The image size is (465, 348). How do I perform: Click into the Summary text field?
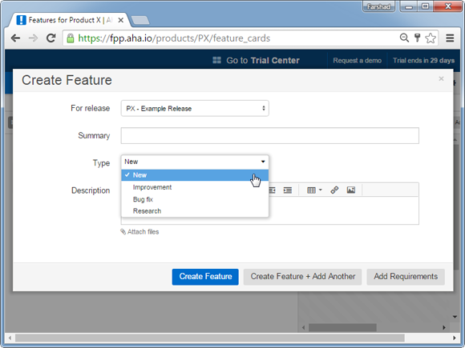pyautogui.click(x=270, y=136)
